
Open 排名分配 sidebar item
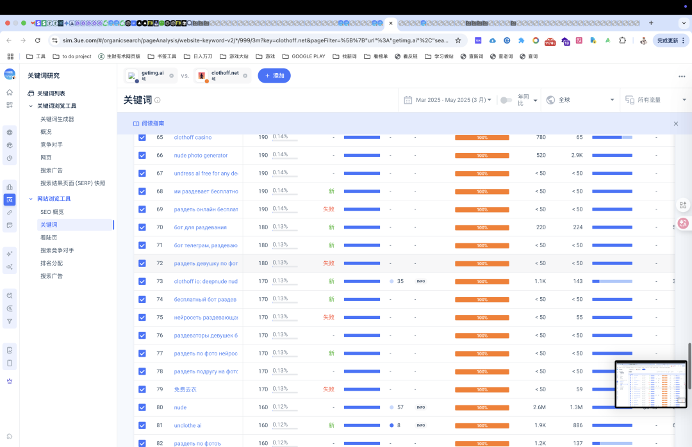coord(52,263)
